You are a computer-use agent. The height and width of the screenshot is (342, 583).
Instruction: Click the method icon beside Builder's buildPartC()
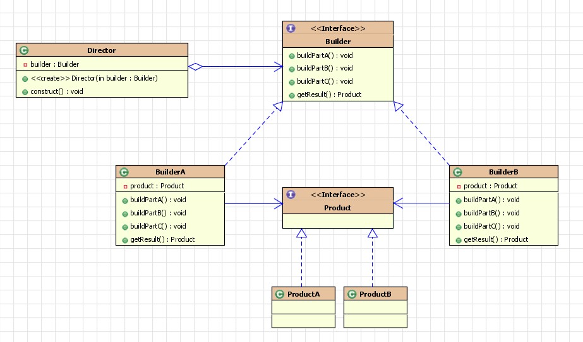point(292,82)
